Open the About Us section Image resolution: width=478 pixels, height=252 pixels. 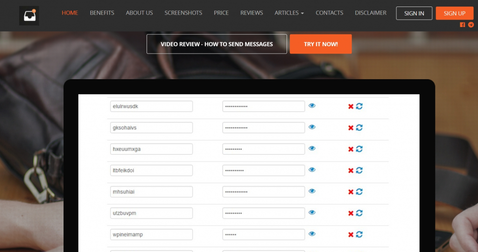pos(139,13)
